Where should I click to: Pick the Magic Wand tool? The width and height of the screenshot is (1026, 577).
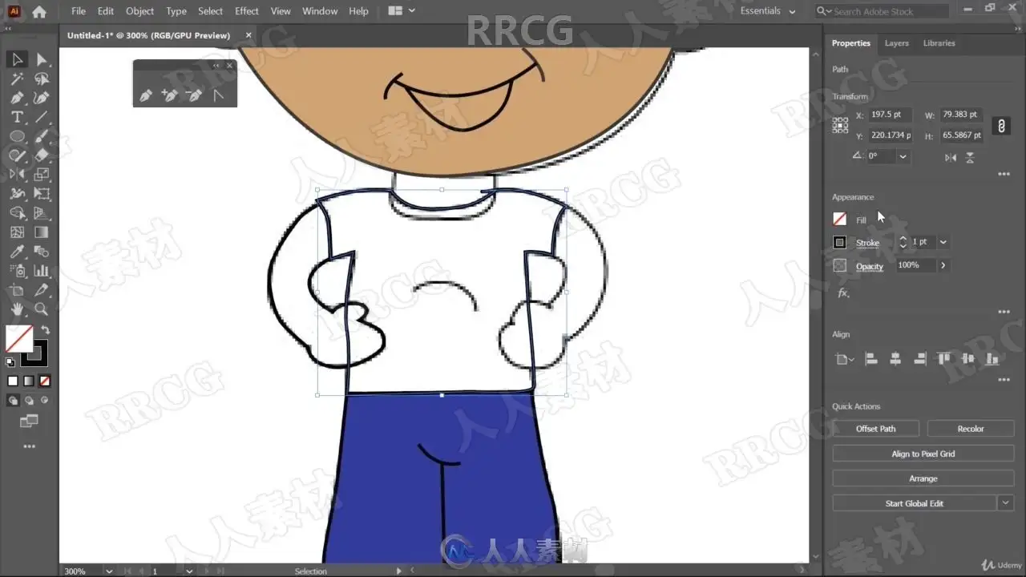click(x=17, y=79)
